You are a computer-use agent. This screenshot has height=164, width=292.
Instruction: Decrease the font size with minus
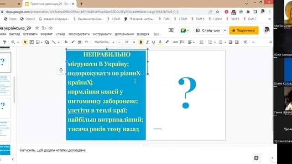[x=120, y=42]
